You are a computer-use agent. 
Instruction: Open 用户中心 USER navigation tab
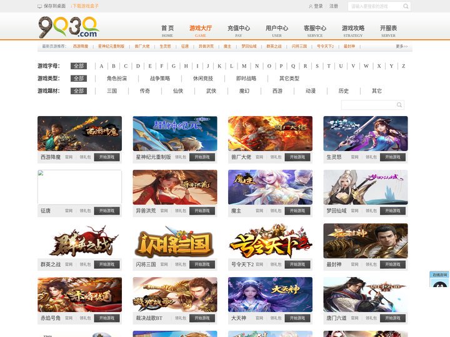(277, 31)
